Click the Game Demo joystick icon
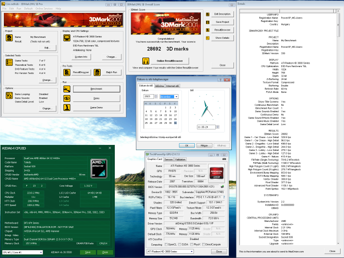Viewport: 344px width, 258px height. 67,107
